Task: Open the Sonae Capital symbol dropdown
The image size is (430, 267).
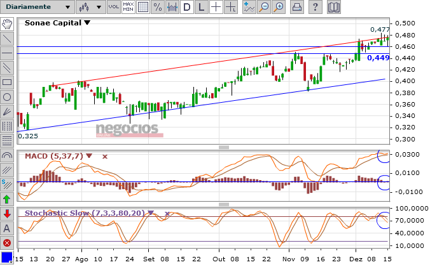Action: click(87, 23)
